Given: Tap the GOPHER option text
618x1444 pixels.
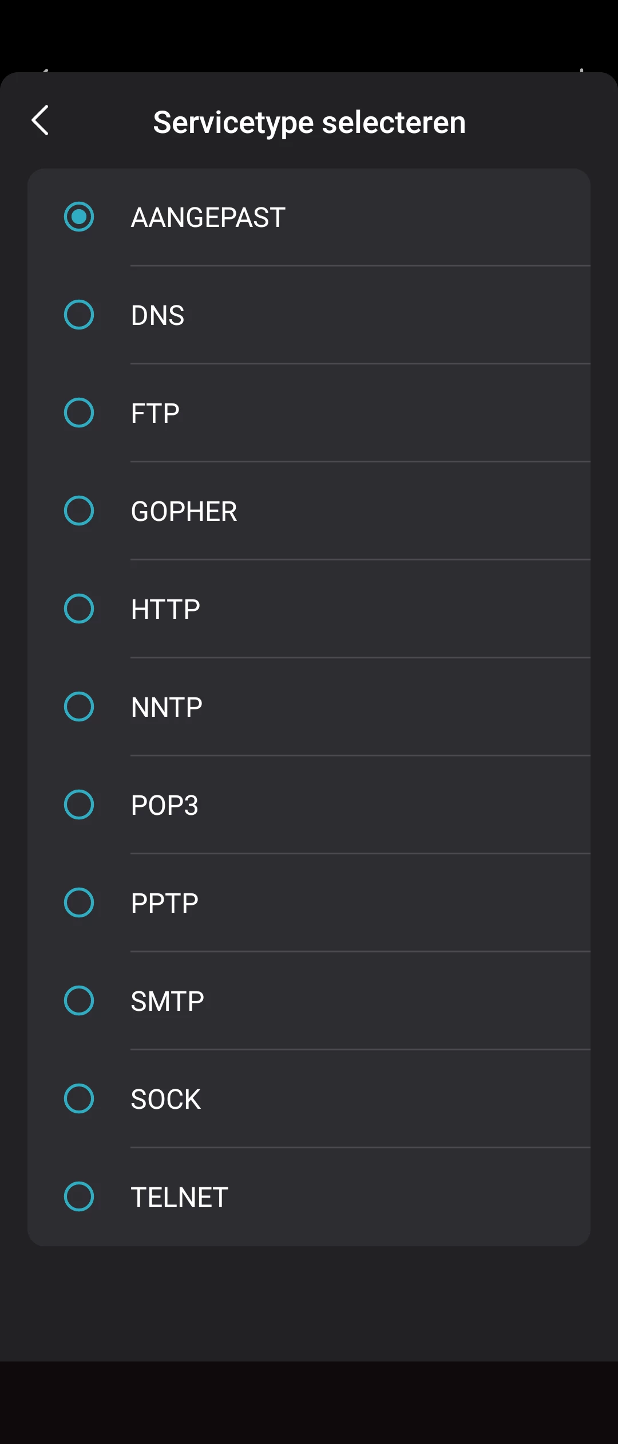Looking at the screenshot, I should (184, 511).
